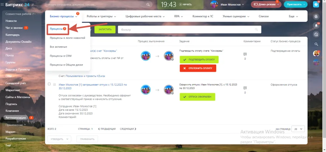Click the switch arrows icon after Битрикс 24

point(32,5)
